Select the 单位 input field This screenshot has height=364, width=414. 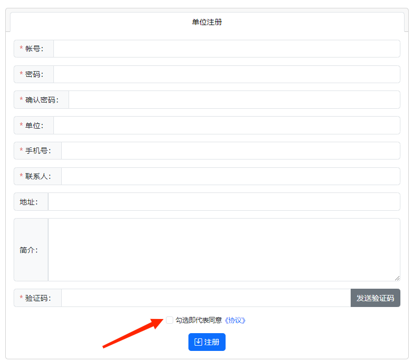(x=227, y=126)
